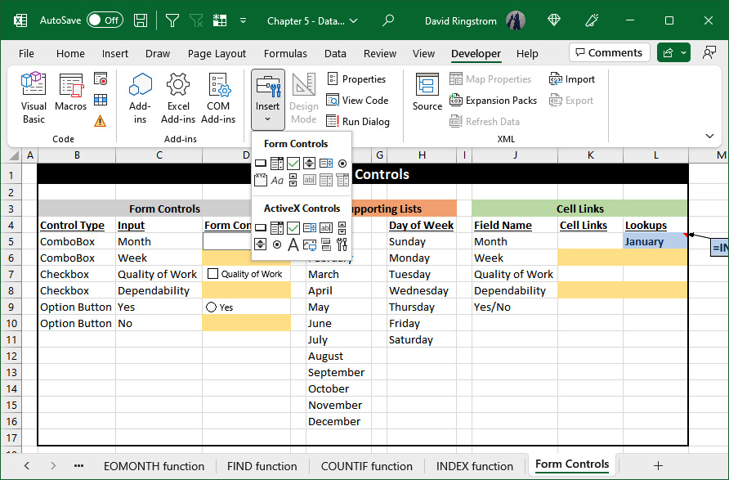Switch to the Formulas ribbon tab
This screenshot has height=480, width=729.
(x=285, y=52)
